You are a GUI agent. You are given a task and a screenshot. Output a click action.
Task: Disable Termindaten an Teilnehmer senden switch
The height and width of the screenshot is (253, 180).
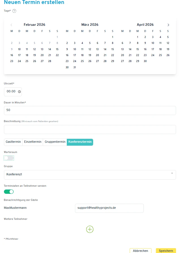coord(9,192)
